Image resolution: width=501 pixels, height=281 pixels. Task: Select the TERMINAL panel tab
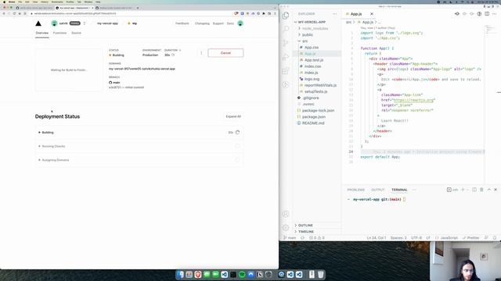click(x=399, y=190)
